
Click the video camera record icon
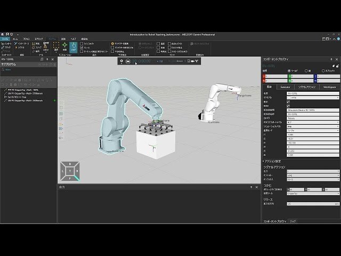point(192,61)
